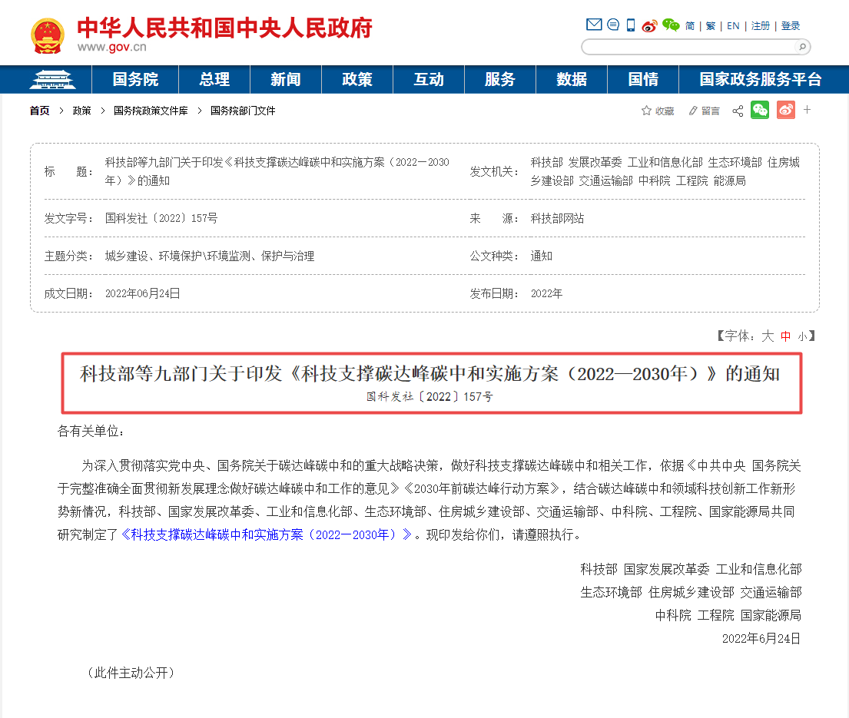Click the header Weibo icon beside WeChat
The width and height of the screenshot is (849, 718).
[x=650, y=25]
